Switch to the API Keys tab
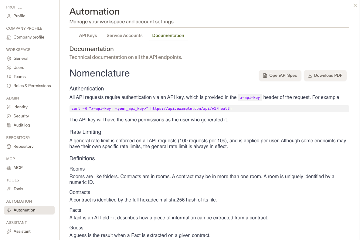 (x=88, y=35)
